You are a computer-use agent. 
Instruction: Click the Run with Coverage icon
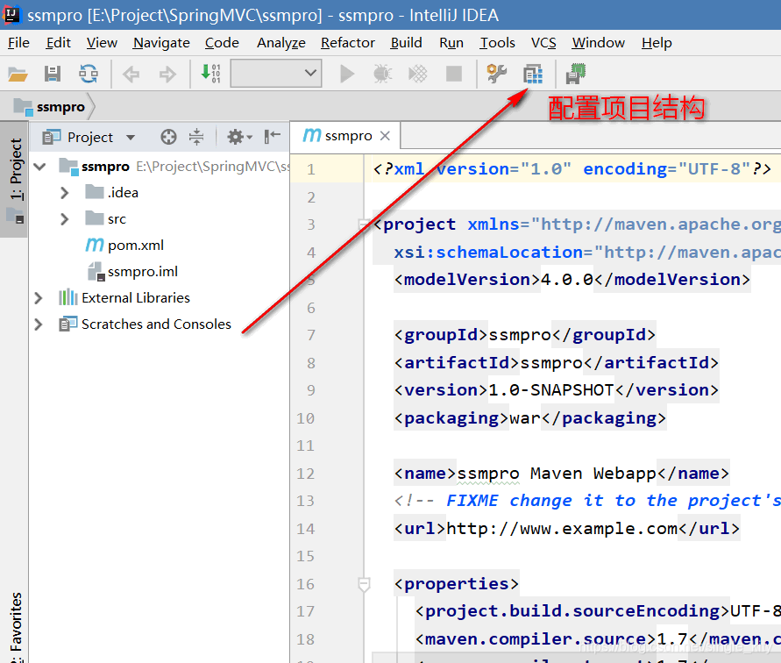tap(418, 74)
